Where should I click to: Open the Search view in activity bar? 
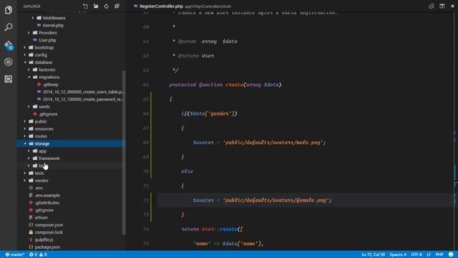click(x=8, y=27)
